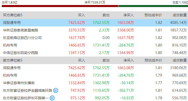Click the 3368.00万 net buy value
The width and height of the screenshot is (188, 101).
click(126, 30)
